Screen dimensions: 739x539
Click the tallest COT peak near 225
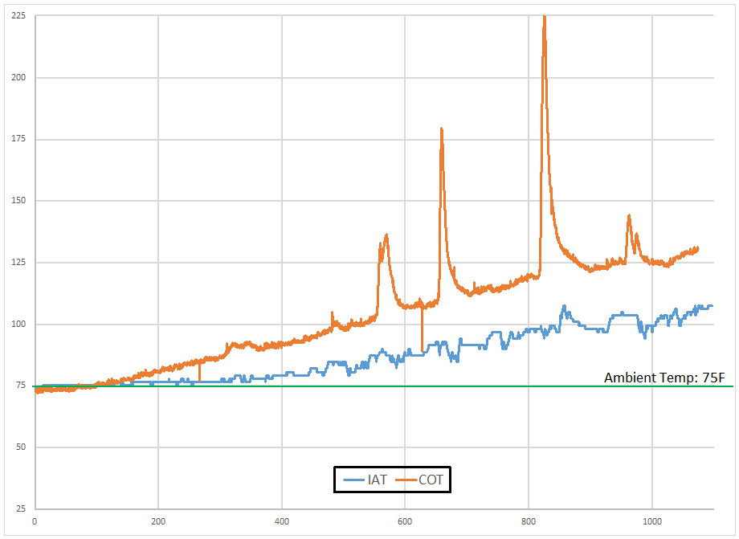click(x=545, y=18)
